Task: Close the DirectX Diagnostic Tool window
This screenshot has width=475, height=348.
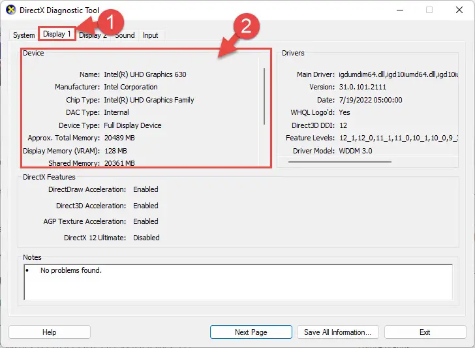Action: pos(459,10)
